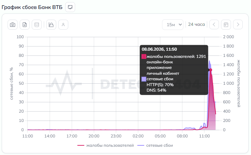
Task: Open the document report icon
Action: [x=25, y=25]
